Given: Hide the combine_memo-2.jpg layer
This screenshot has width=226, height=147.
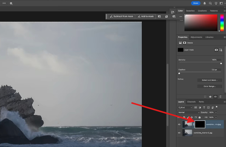Looking at the screenshot, I should tap(179, 133).
